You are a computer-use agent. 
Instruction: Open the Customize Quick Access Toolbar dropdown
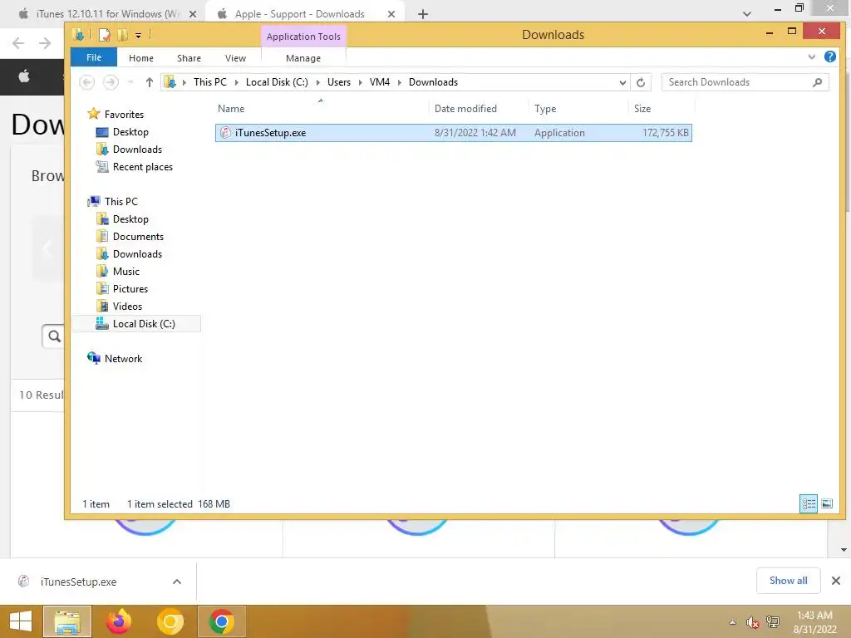[x=139, y=36]
